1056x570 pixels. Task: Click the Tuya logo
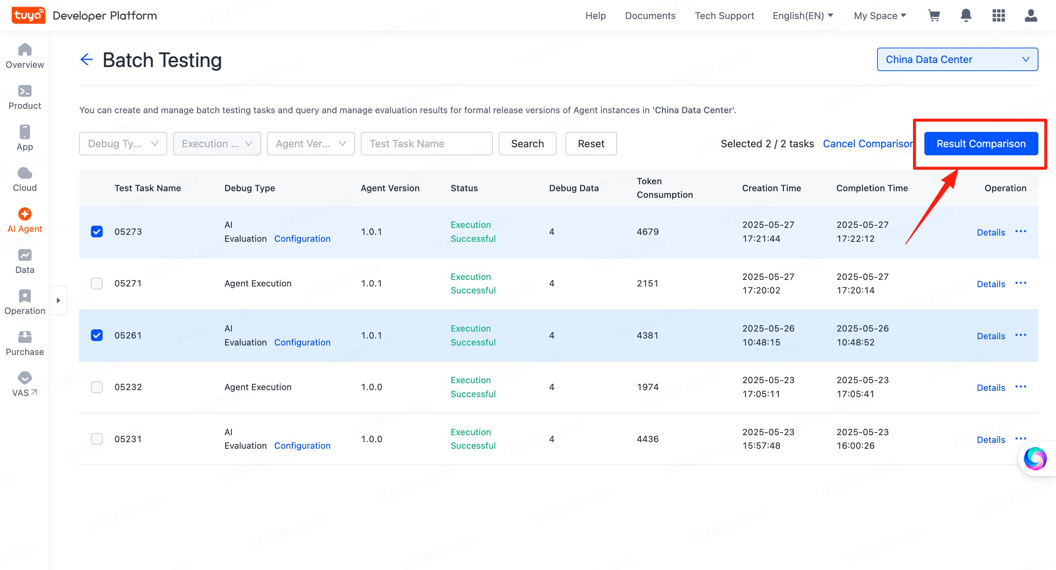click(28, 15)
